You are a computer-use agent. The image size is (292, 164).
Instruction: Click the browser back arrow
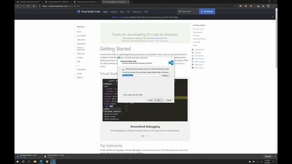[18, 6]
